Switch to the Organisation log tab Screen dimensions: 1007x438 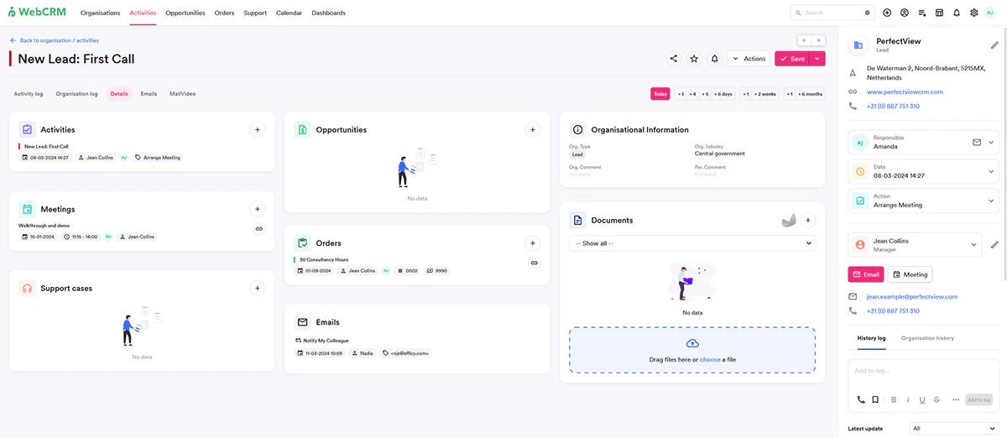(76, 94)
